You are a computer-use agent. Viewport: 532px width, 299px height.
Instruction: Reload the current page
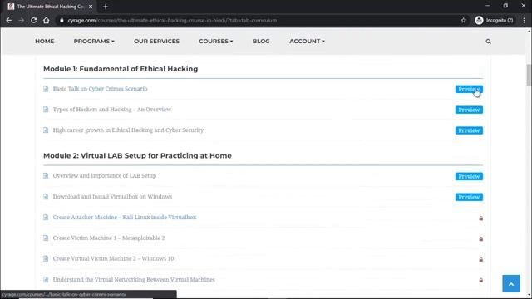click(33, 20)
